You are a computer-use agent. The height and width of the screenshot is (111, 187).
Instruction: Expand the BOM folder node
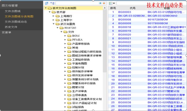[x=65, y=36]
